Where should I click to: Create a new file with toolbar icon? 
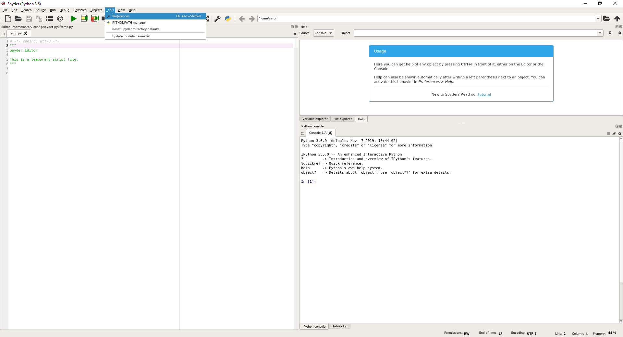tap(8, 19)
